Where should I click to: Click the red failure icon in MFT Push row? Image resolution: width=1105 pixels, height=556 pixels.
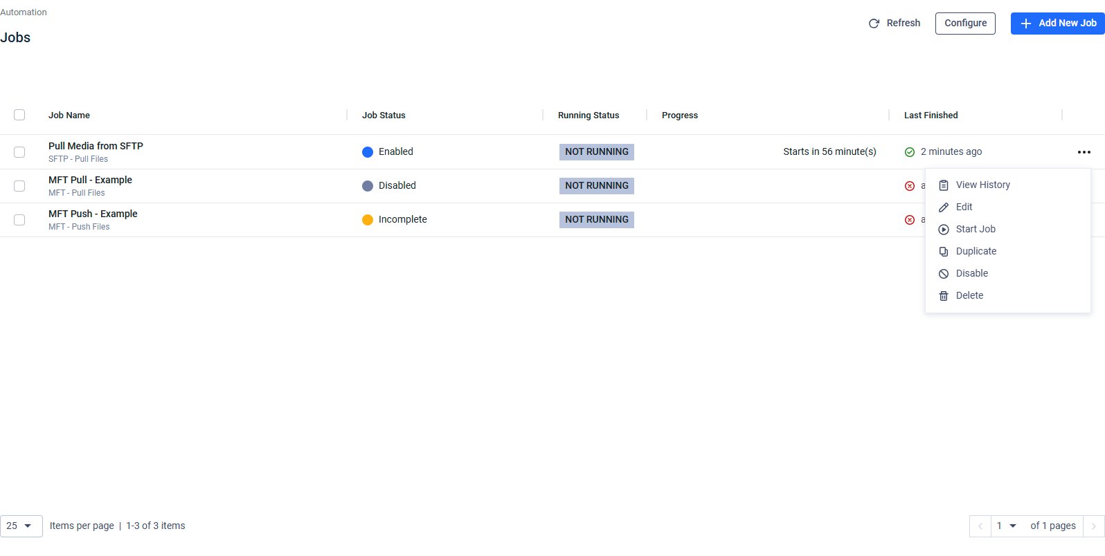(x=910, y=220)
